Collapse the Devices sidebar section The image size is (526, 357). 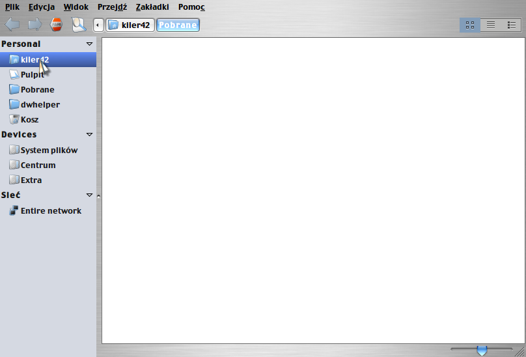89,134
